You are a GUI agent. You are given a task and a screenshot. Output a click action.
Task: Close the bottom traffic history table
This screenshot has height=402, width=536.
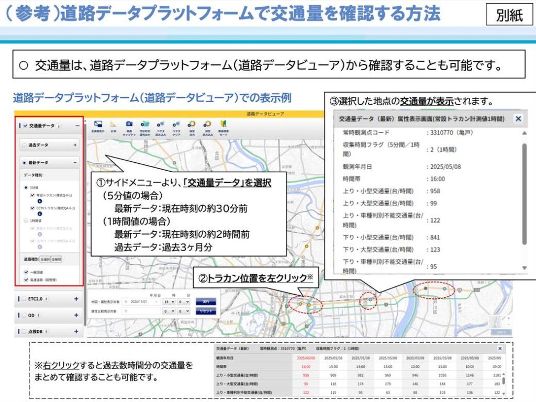[500, 348]
